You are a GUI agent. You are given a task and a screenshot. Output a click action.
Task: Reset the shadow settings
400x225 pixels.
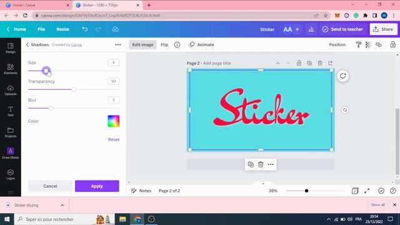[x=114, y=139]
